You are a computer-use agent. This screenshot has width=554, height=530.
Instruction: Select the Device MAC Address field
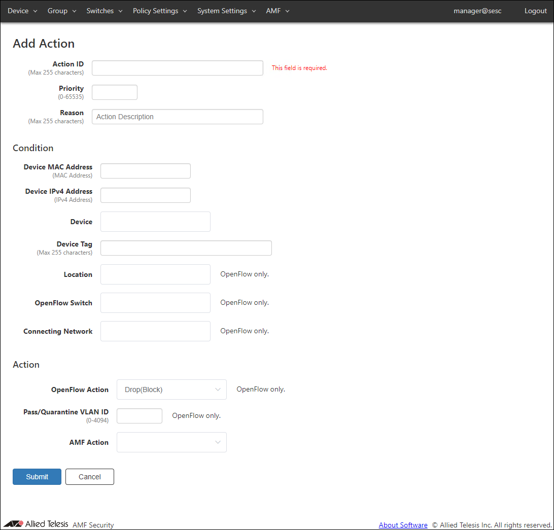click(145, 171)
